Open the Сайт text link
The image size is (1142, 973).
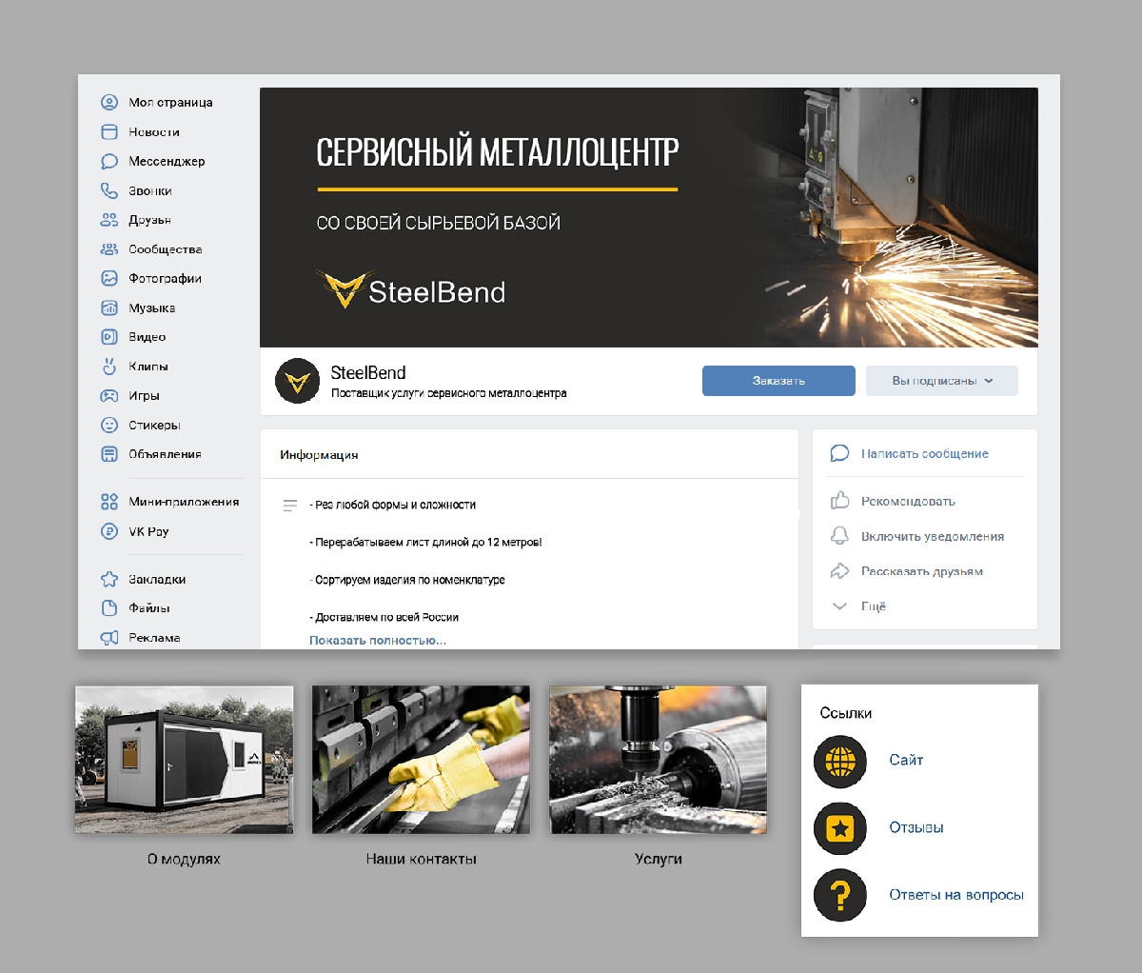tap(906, 760)
